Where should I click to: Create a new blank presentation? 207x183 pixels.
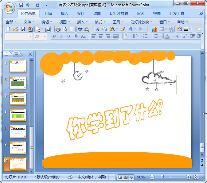[x=9, y=29]
